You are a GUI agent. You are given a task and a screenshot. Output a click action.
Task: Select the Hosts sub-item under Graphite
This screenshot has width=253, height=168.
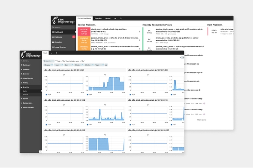point(30,91)
